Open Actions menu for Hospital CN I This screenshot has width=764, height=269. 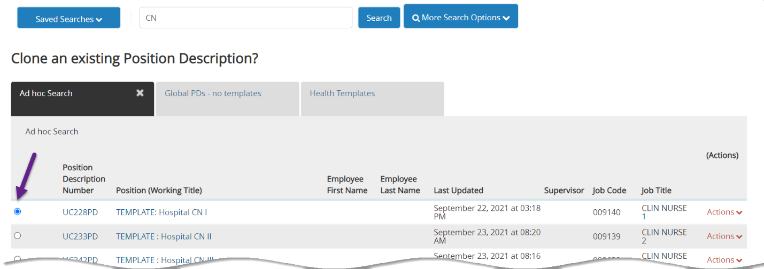click(724, 212)
